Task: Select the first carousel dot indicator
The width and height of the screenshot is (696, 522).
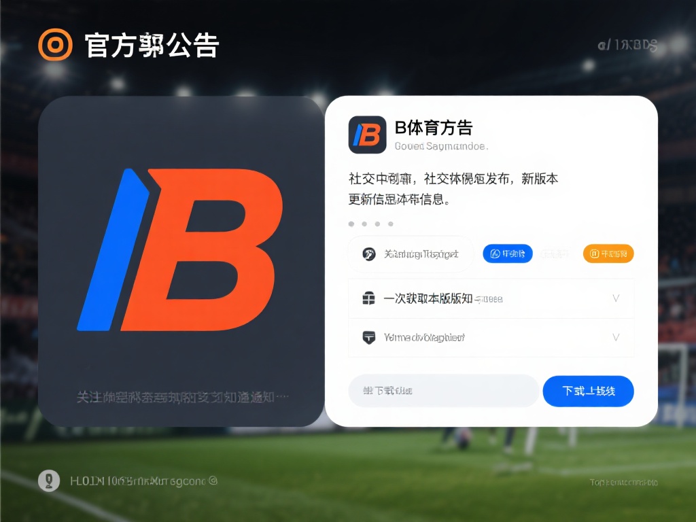Action: 351,224
